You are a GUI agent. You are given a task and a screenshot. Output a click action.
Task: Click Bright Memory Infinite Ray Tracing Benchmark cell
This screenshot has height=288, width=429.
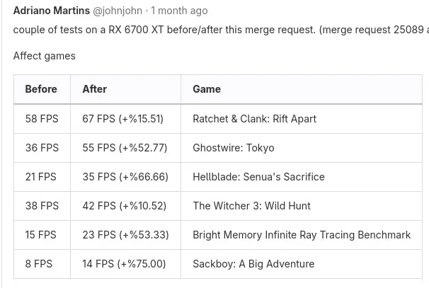[x=302, y=235]
